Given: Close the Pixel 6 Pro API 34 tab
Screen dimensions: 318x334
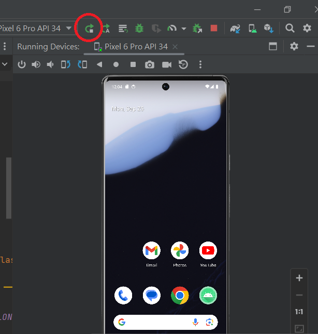Looking at the screenshot, I should [175, 47].
